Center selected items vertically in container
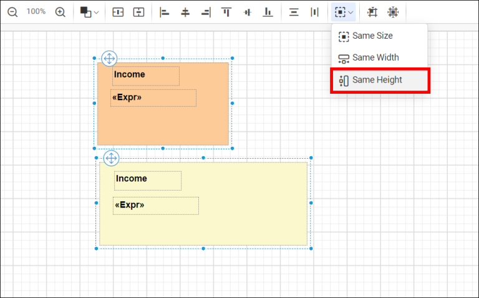The image size is (479, 298). (x=138, y=12)
